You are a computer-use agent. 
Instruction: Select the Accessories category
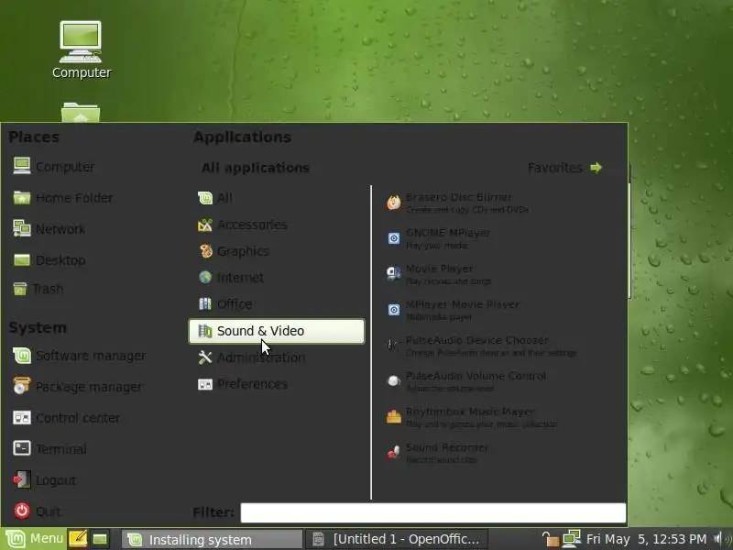[x=277, y=225]
